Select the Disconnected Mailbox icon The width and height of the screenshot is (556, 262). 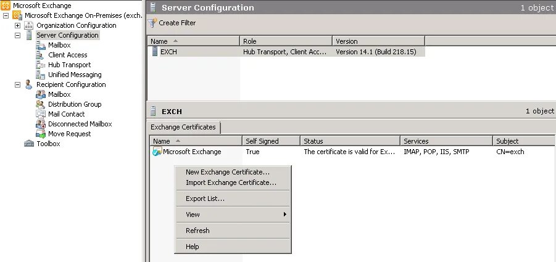[41, 125]
